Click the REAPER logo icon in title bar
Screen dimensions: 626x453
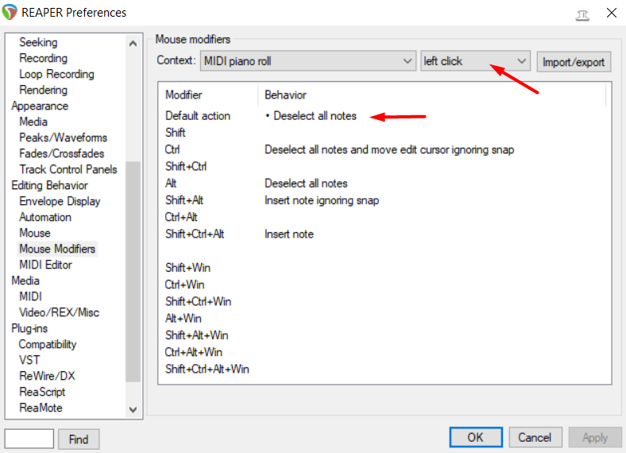pos(11,12)
